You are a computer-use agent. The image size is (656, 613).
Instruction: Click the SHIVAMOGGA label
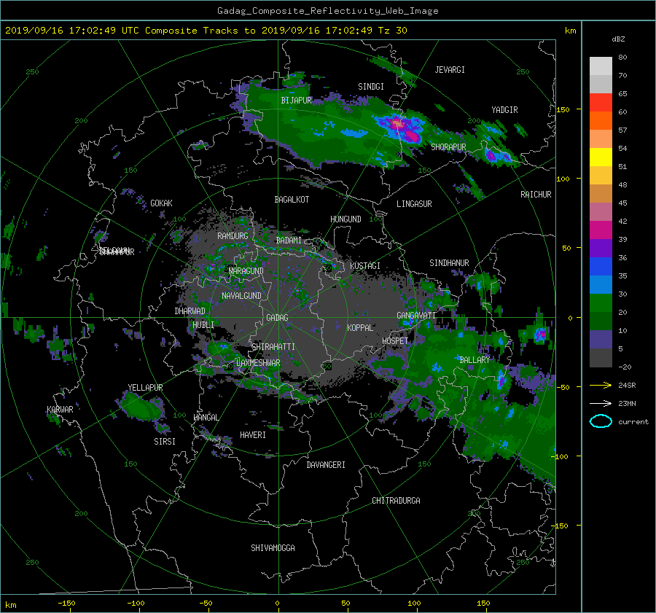pyautogui.click(x=273, y=548)
